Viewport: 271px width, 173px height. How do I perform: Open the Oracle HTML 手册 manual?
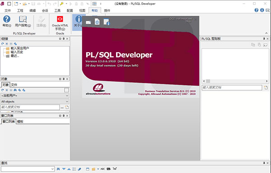(x=60, y=23)
